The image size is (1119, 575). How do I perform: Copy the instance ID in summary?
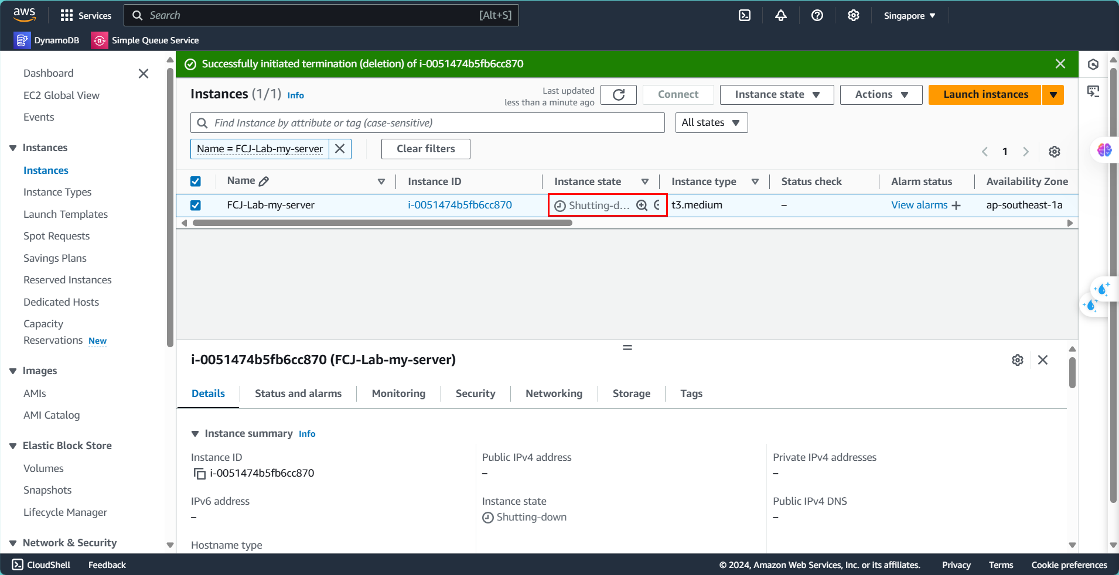coord(200,473)
